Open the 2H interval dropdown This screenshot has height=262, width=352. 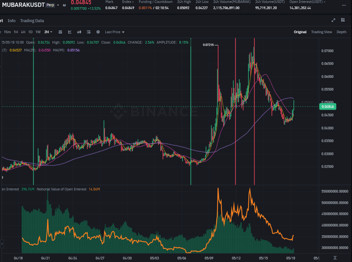coord(48,32)
